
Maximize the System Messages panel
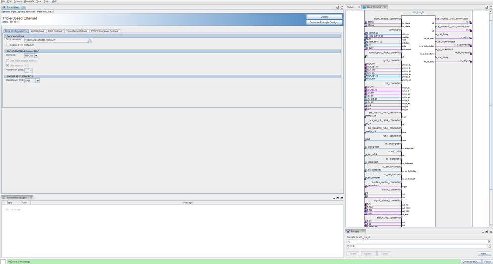tap(342, 198)
